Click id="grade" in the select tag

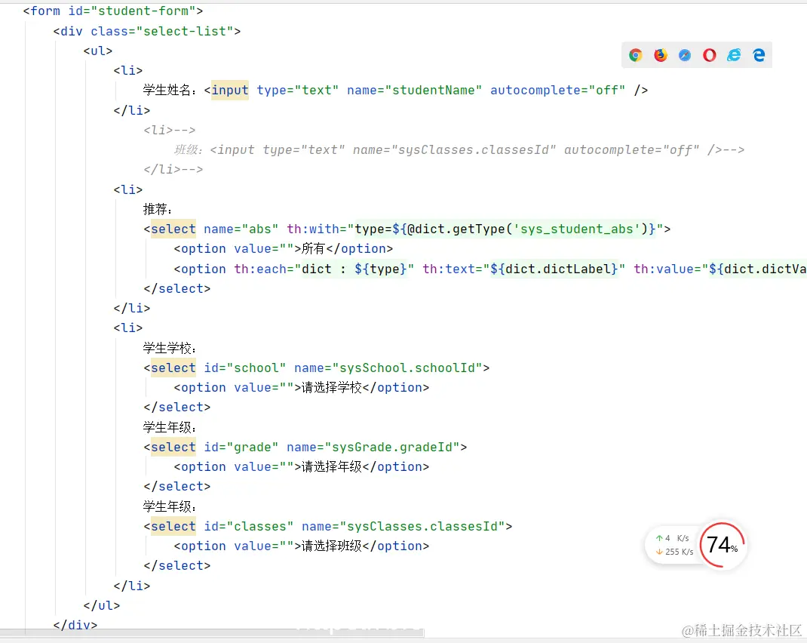point(241,447)
